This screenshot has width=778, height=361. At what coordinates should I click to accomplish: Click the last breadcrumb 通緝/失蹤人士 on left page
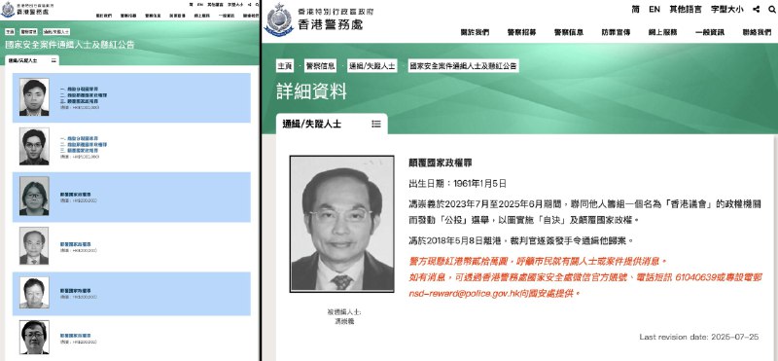(56, 31)
